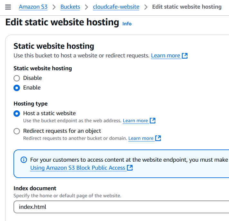Open the Info link beside page title

pos(127,24)
